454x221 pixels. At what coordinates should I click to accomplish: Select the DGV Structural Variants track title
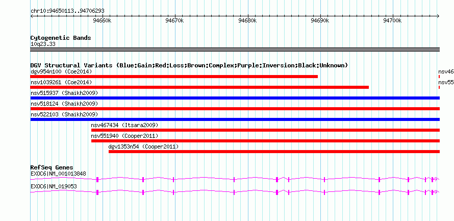coord(189,65)
